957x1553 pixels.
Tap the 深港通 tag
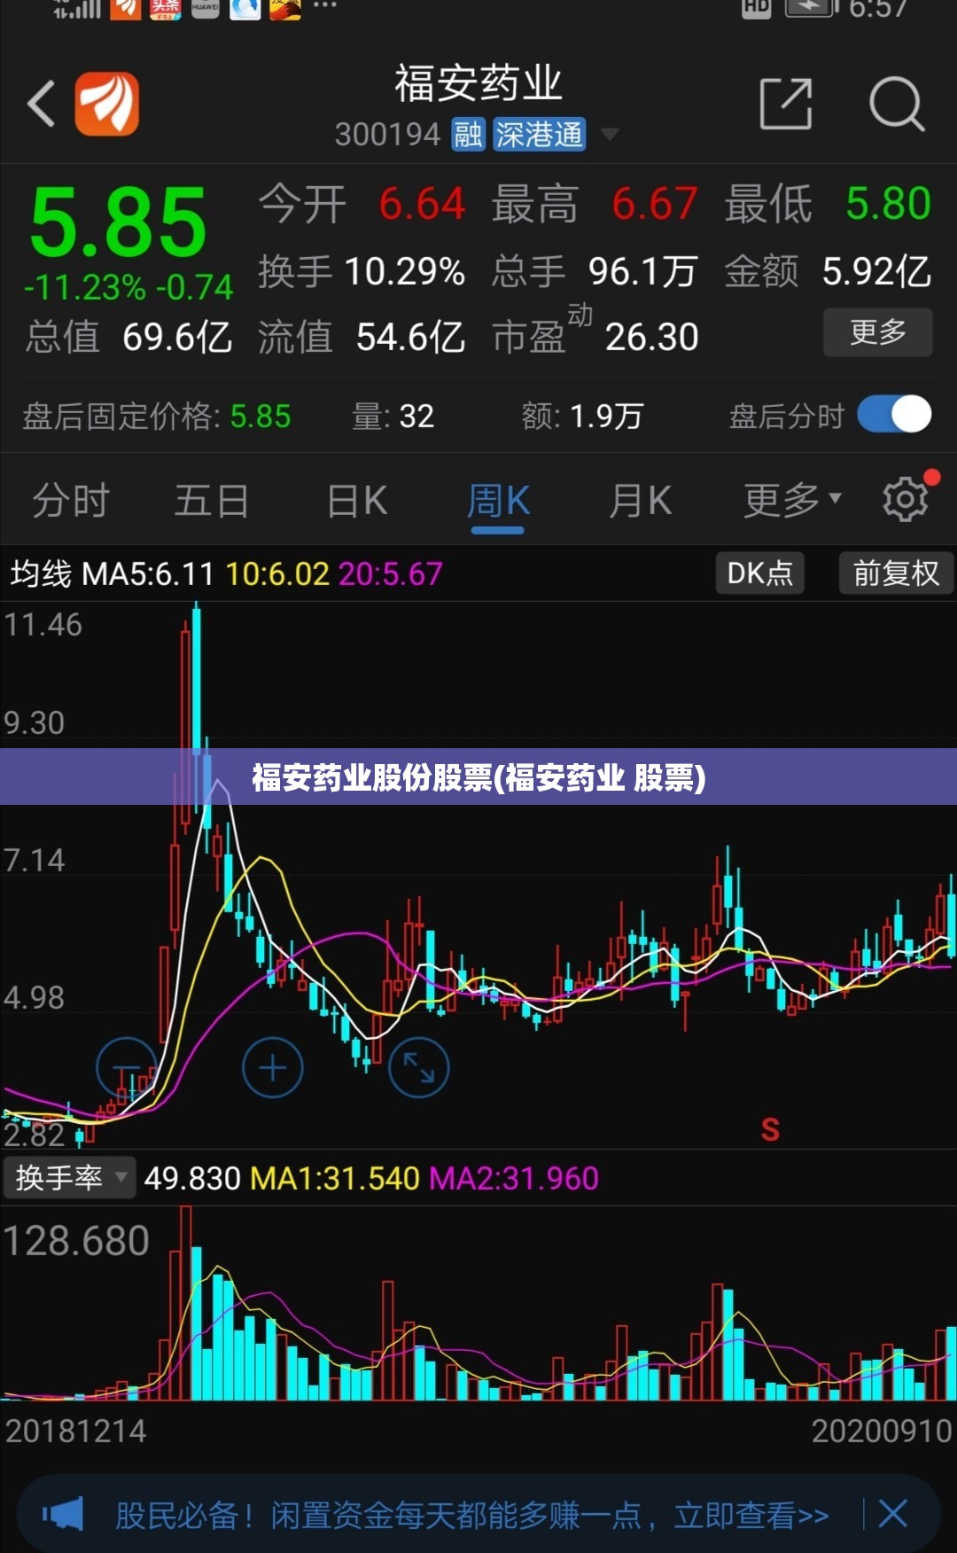(539, 135)
